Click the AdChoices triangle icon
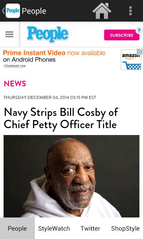The height and width of the screenshot is (239, 143). pos(140,52)
